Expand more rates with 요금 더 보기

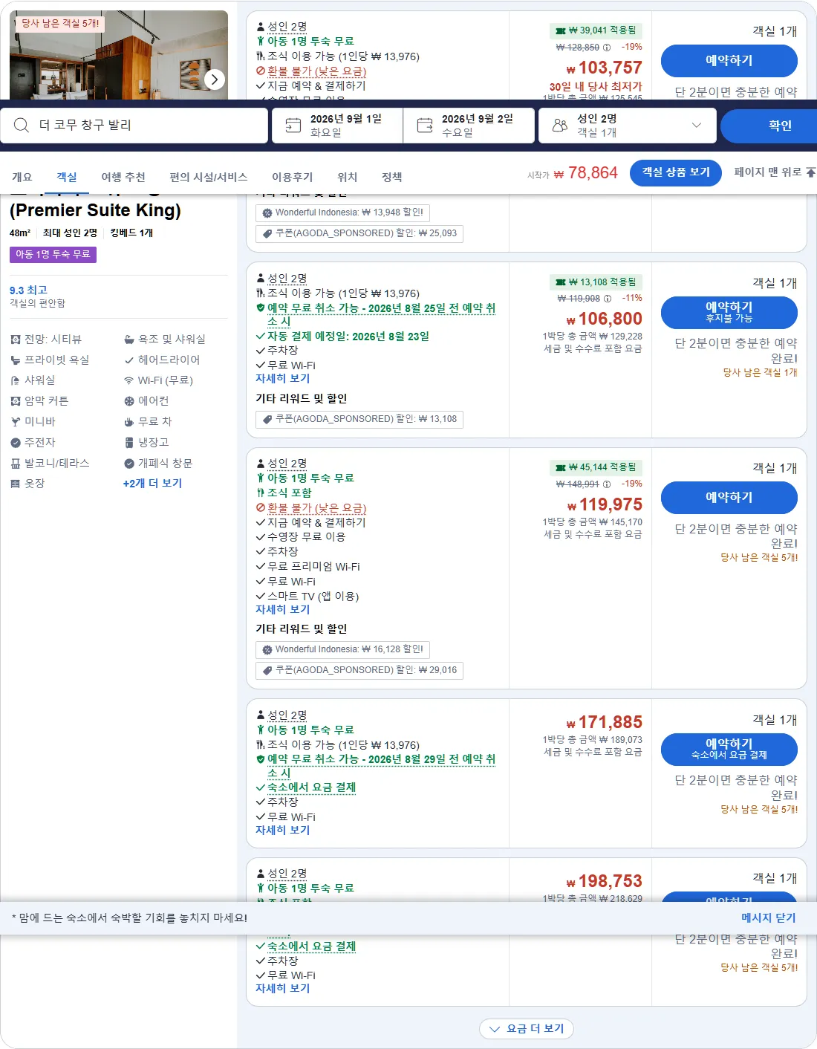tap(527, 1029)
